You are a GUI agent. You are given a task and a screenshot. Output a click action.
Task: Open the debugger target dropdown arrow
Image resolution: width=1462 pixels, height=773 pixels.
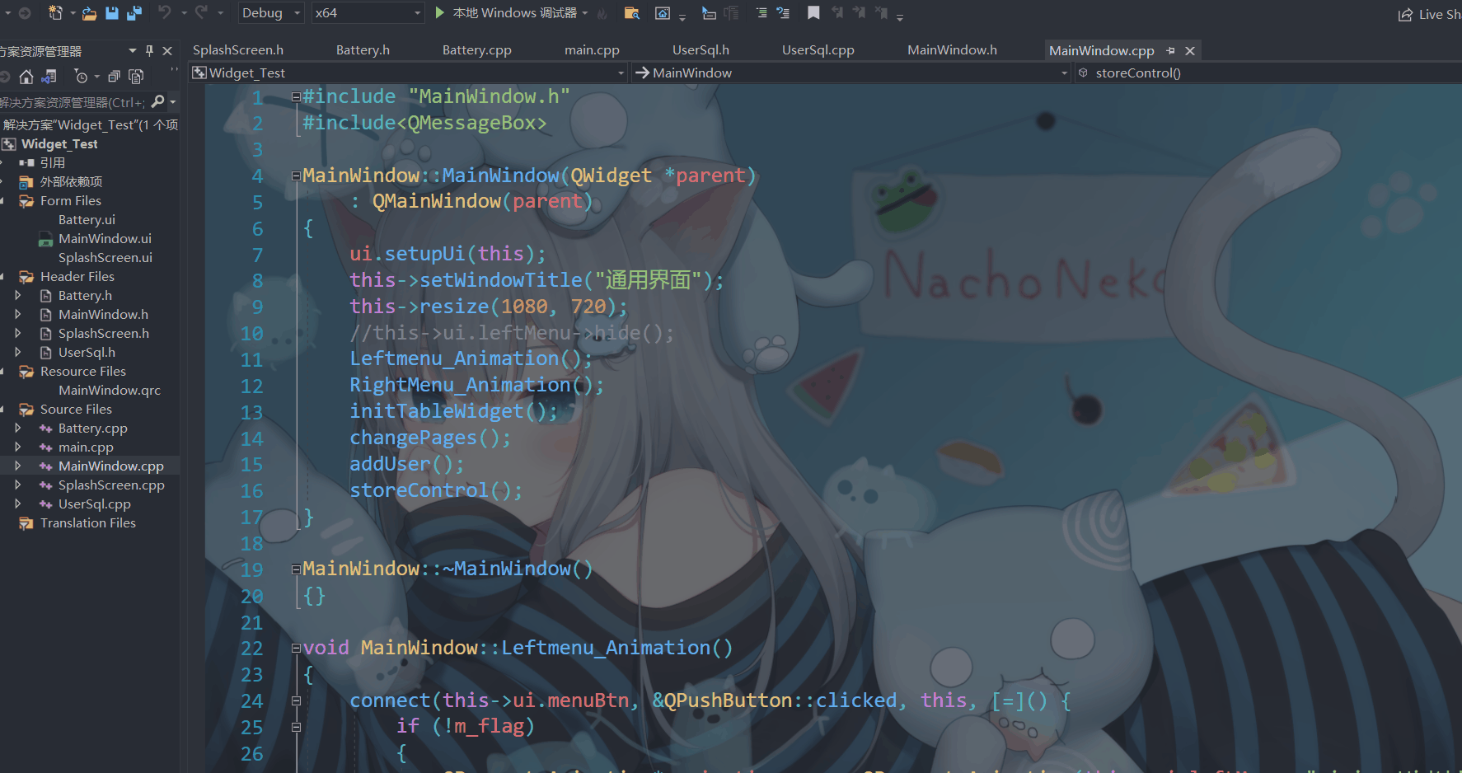click(585, 13)
